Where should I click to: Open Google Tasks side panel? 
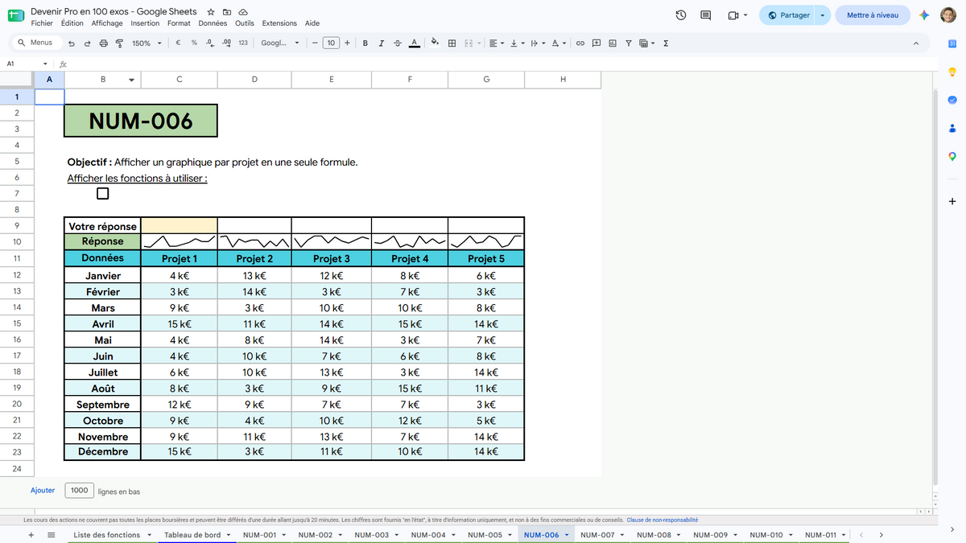952,100
